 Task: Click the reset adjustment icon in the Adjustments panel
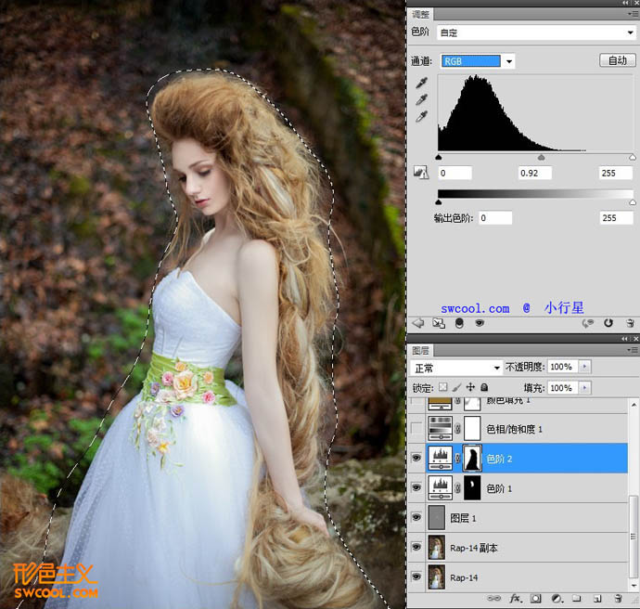608,323
